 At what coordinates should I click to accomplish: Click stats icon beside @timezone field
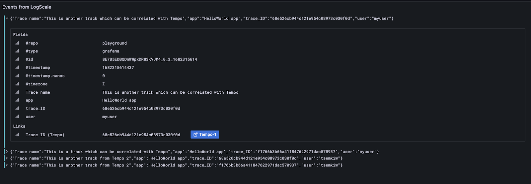[17, 84]
